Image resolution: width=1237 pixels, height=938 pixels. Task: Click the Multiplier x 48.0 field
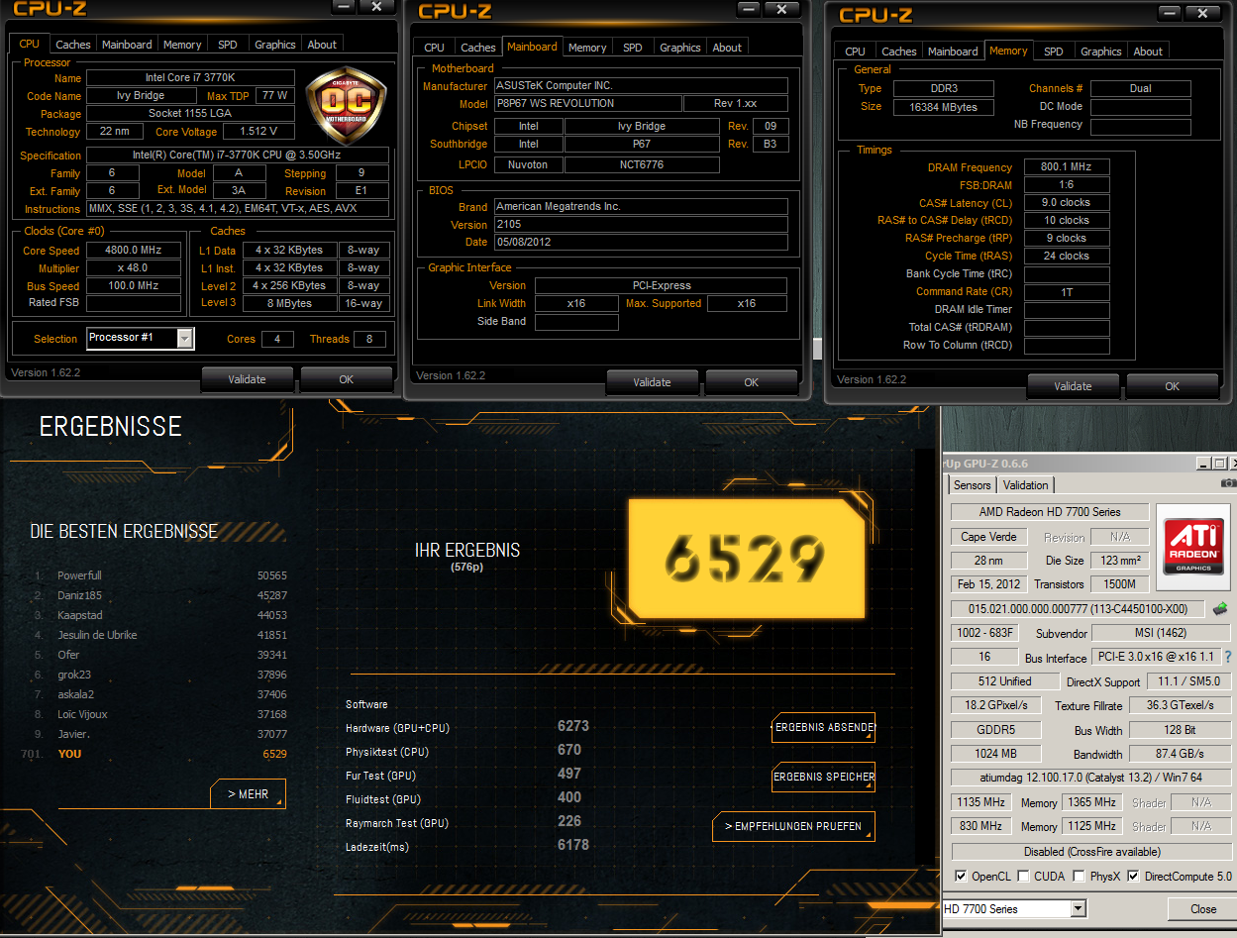[134, 268]
